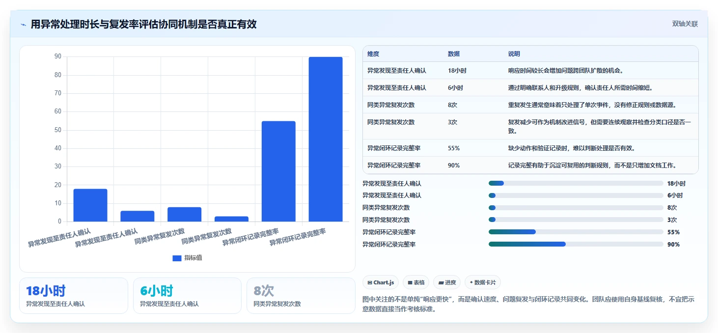This screenshot has height=333, width=718.
Task: Click the title 用异常处理时长与复发率评估协同机制是否真正有效
Action: [x=143, y=24]
